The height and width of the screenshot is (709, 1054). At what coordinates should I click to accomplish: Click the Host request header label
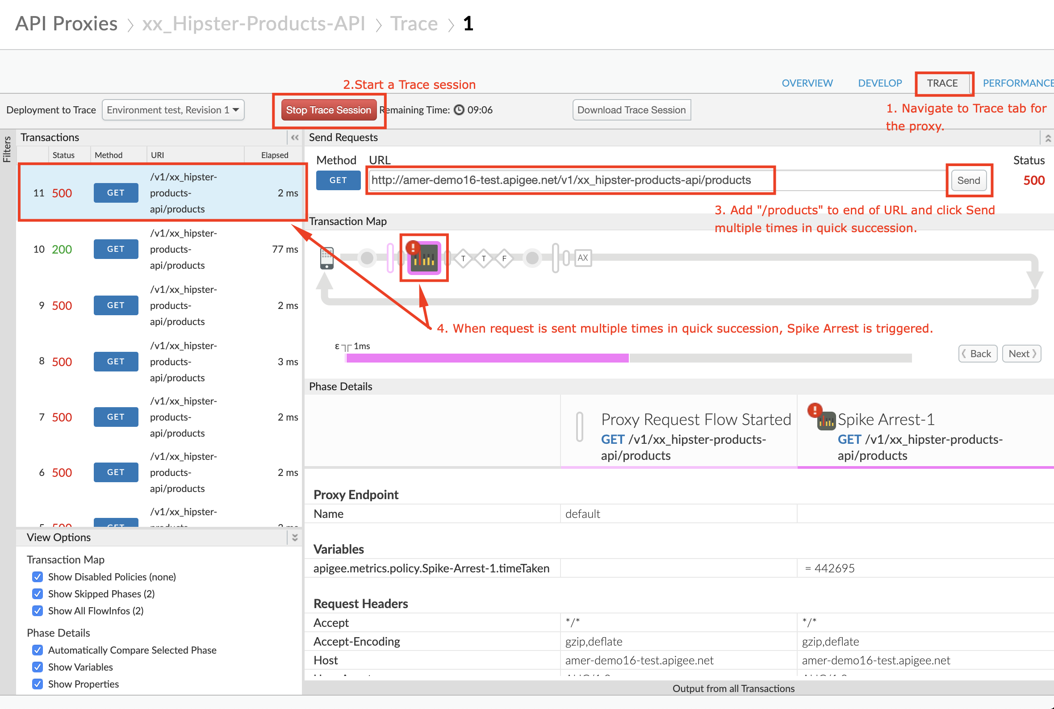(x=326, y=660)
